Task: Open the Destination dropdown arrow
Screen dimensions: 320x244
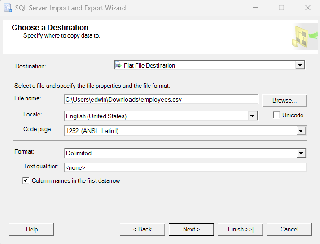Action: click(x=300, y=65)
